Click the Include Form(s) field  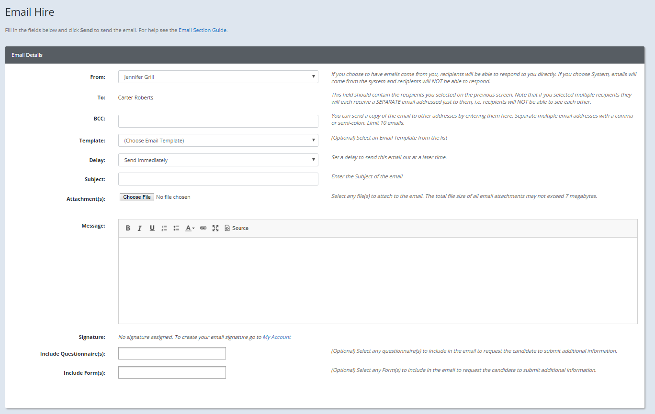point(172,372)
